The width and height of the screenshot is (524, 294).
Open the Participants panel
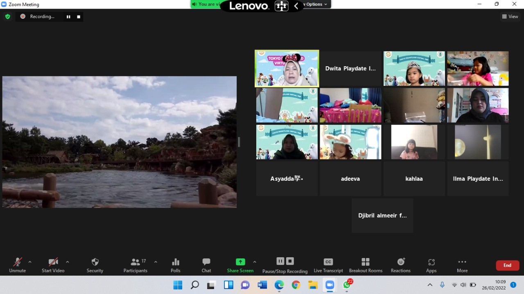[136, 265]
